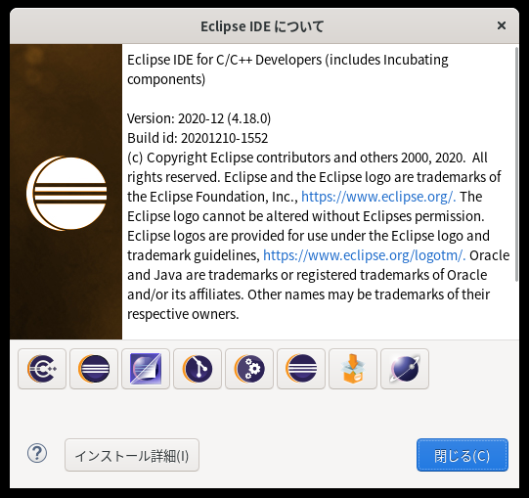
Task: Follow the eclipse.org/logotm/ link
Action: tap(364, 255)
